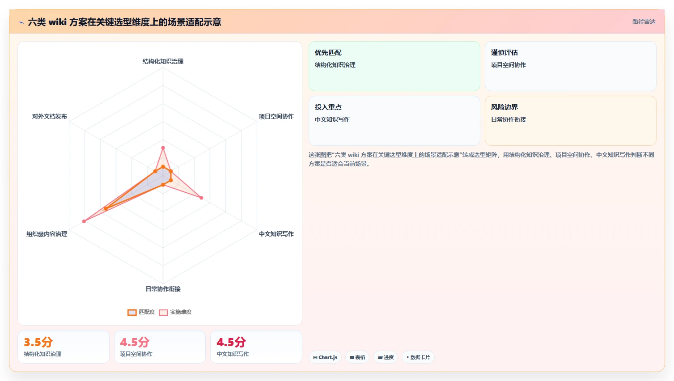Click the 项目空间协作 radar axis label
Screen dimensions: 674x381
tap(276, 116)
